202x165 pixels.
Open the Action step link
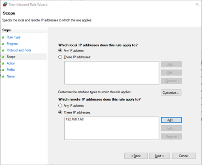pos(11,63)
